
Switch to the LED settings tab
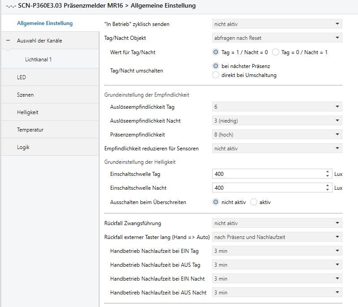pyautogui.click(x=21, y=77)
